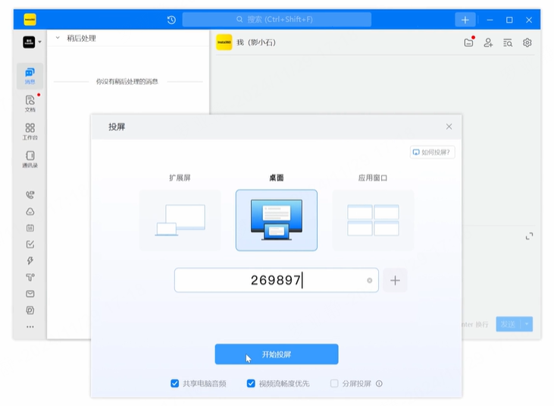The height and width of the screenshot is (406, 554).
Task: Click the plus icon next to code field
Action: pyautogui.click(x=395, y=280)
